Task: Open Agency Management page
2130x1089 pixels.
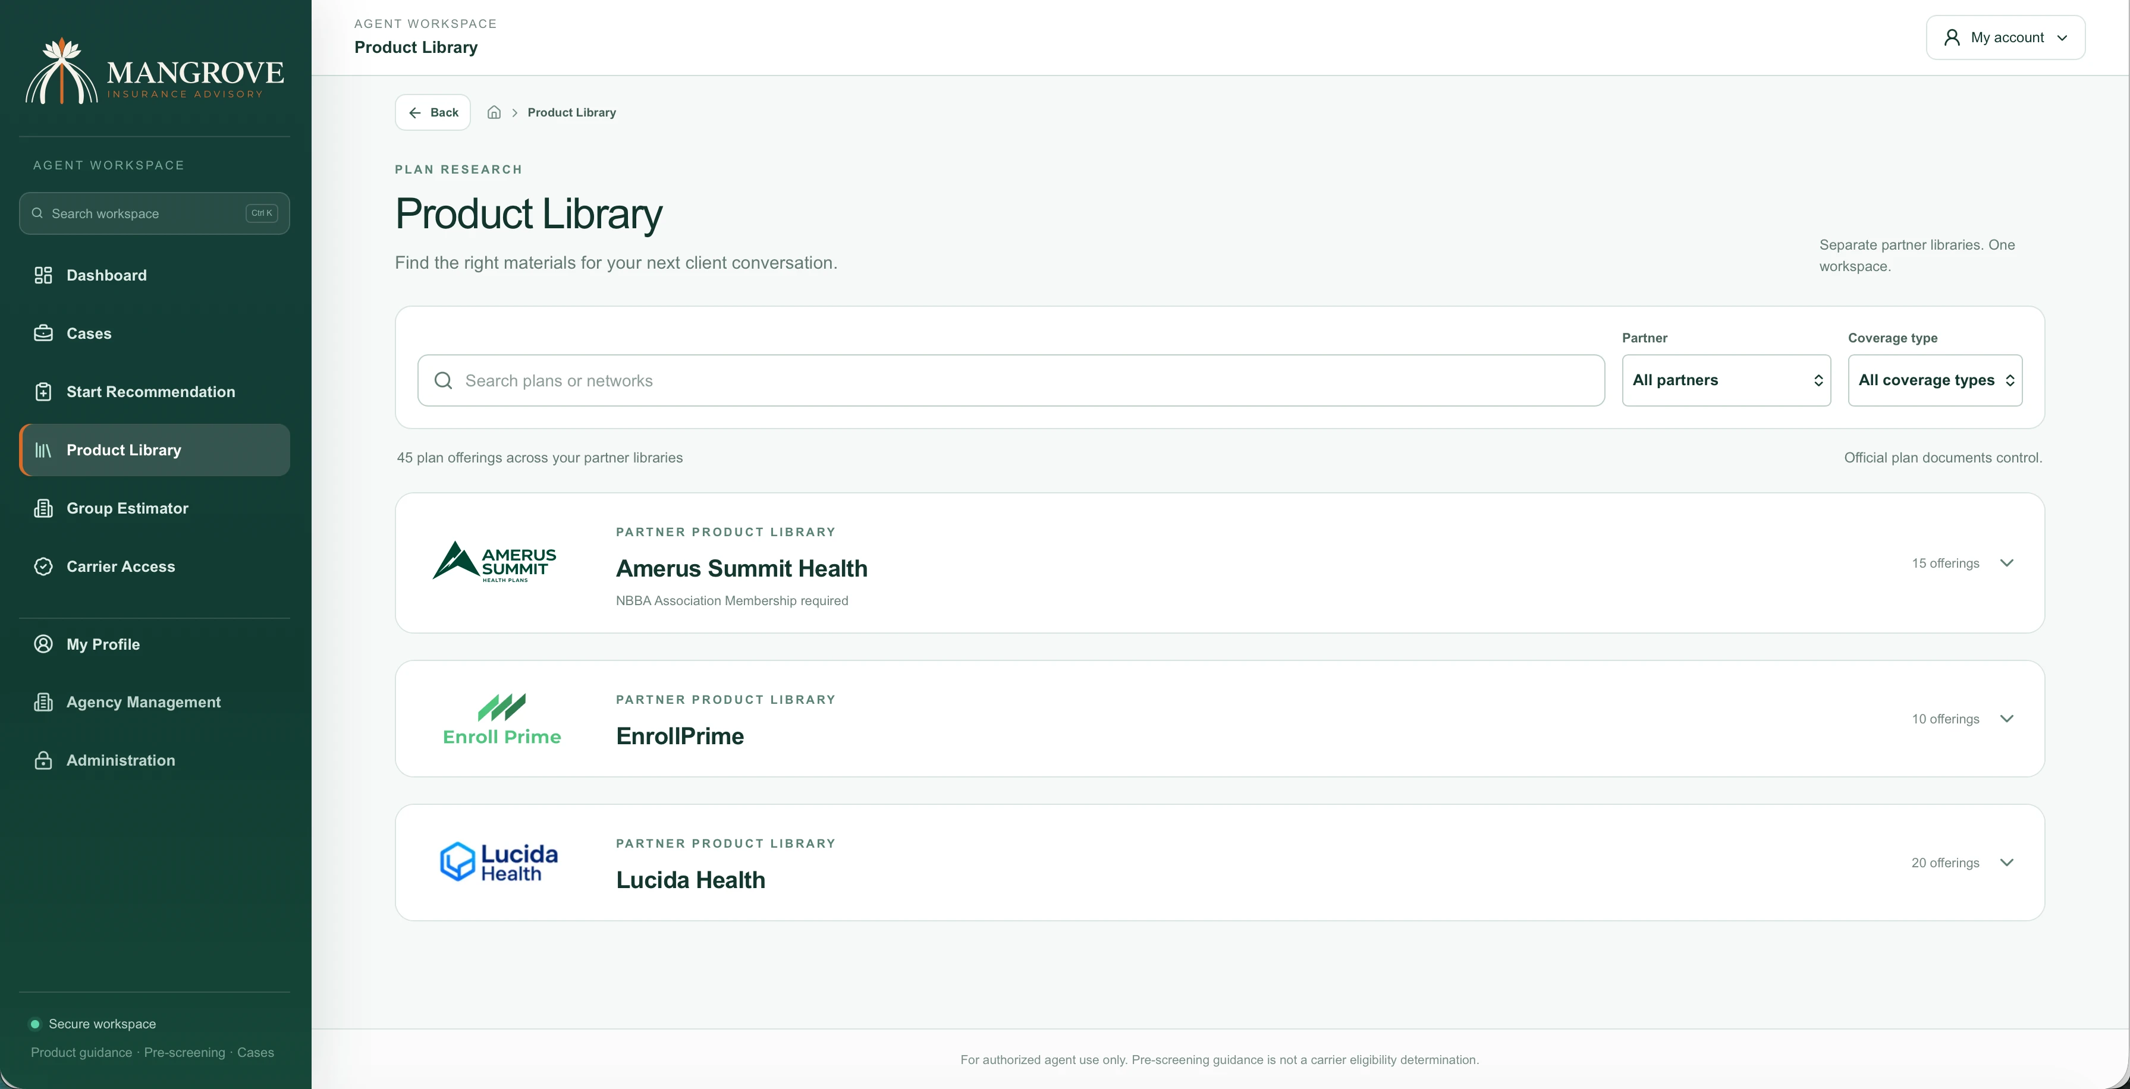Action: 155,702
